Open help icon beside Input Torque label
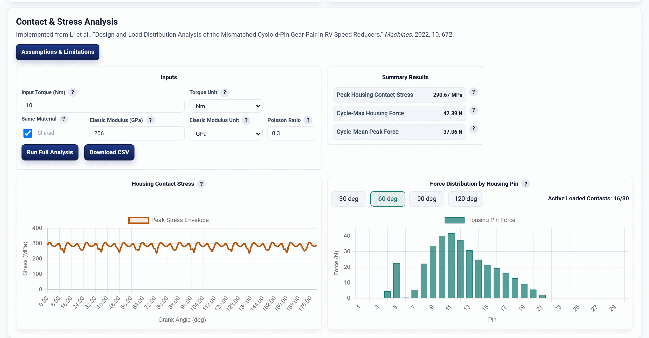The width and height of the screenshot is (649, 338). 73,92
